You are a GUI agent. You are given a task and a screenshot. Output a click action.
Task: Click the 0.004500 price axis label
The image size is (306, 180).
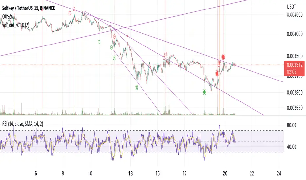click(x=295, y=15)
